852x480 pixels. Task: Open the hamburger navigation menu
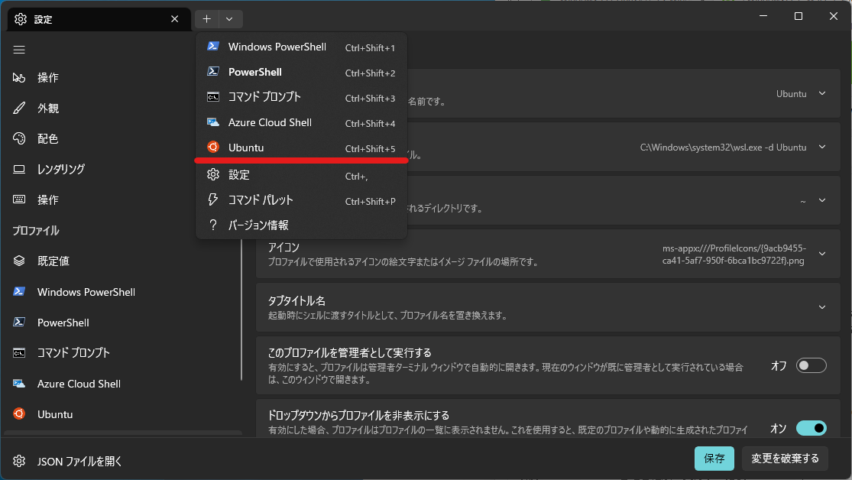[19, 50]
